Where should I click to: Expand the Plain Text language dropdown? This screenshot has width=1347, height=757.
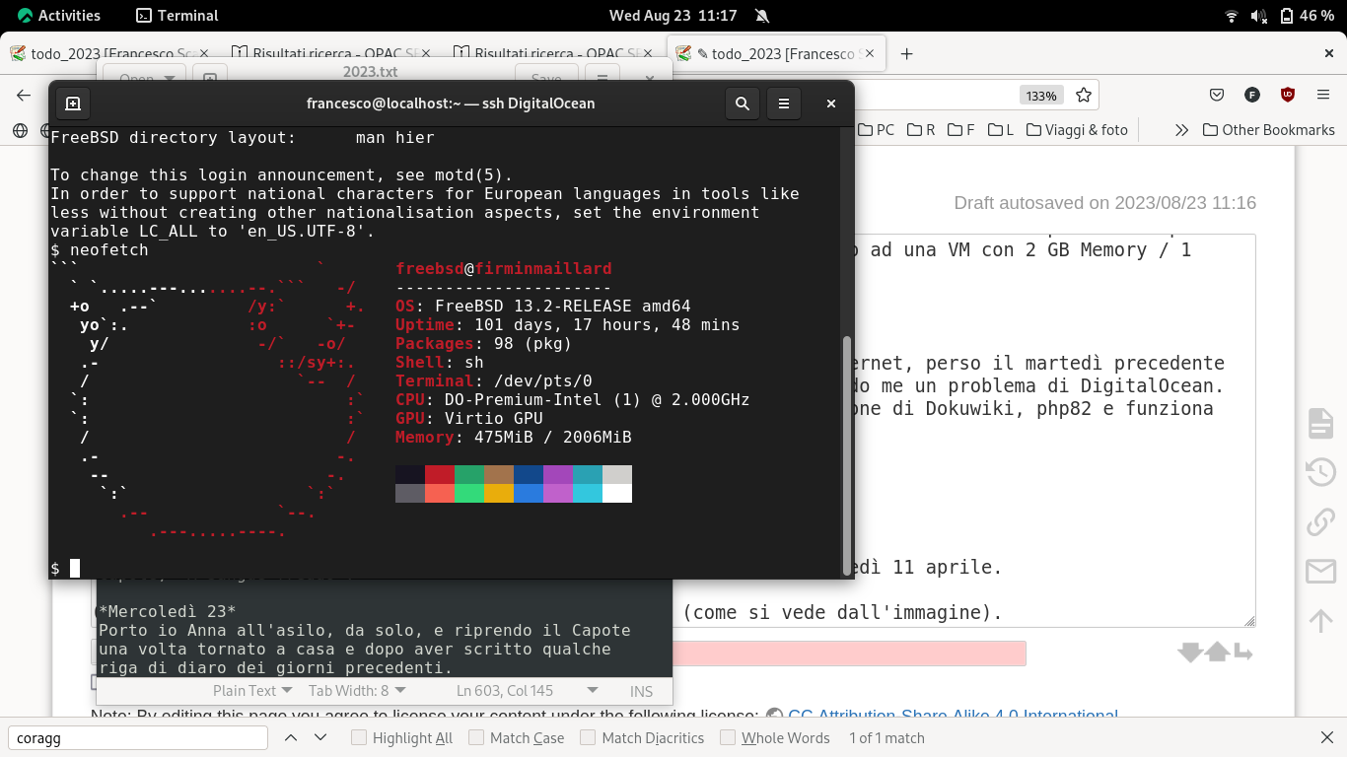click(252, 691)
